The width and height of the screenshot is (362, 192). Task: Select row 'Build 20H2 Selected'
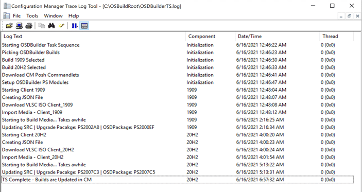(x=177, y=67)
